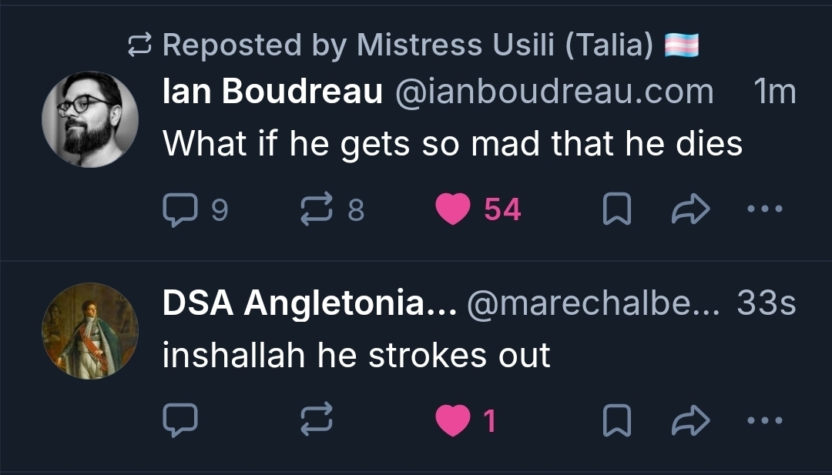
Task: Bookmark the DSA Angletonia reply
Action: (616, 420)
